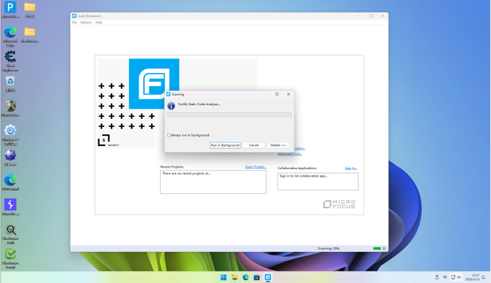Select the minesweeper mine desktop icon

click(11, 158)
